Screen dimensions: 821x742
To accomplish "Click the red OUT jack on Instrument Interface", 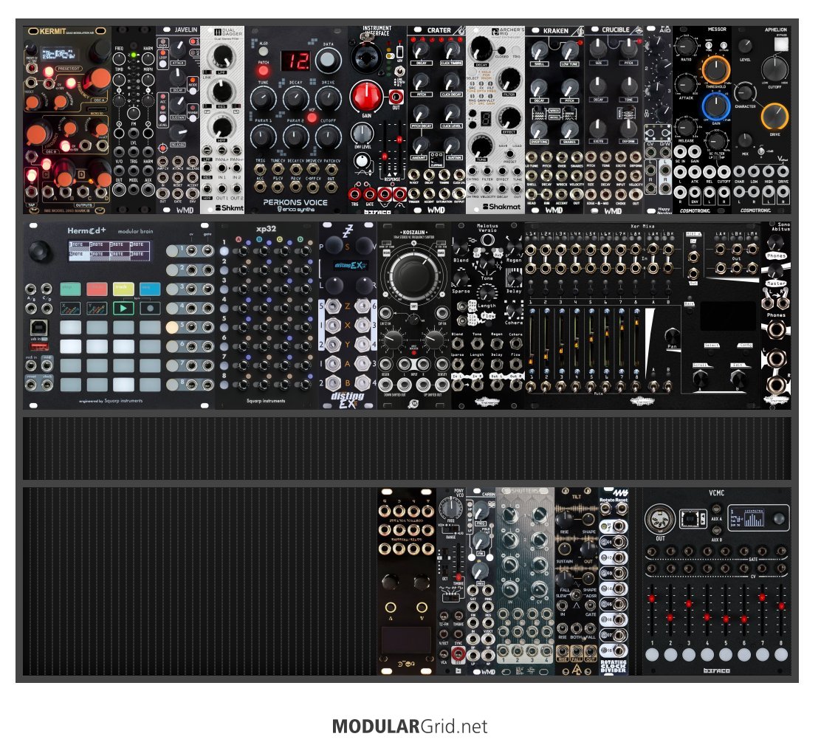I will [395, 97].
